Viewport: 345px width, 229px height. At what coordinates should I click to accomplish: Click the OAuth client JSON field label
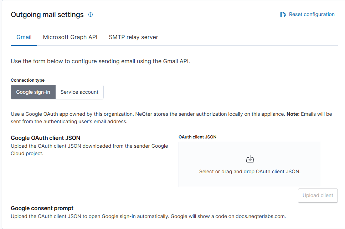(197, 137)
